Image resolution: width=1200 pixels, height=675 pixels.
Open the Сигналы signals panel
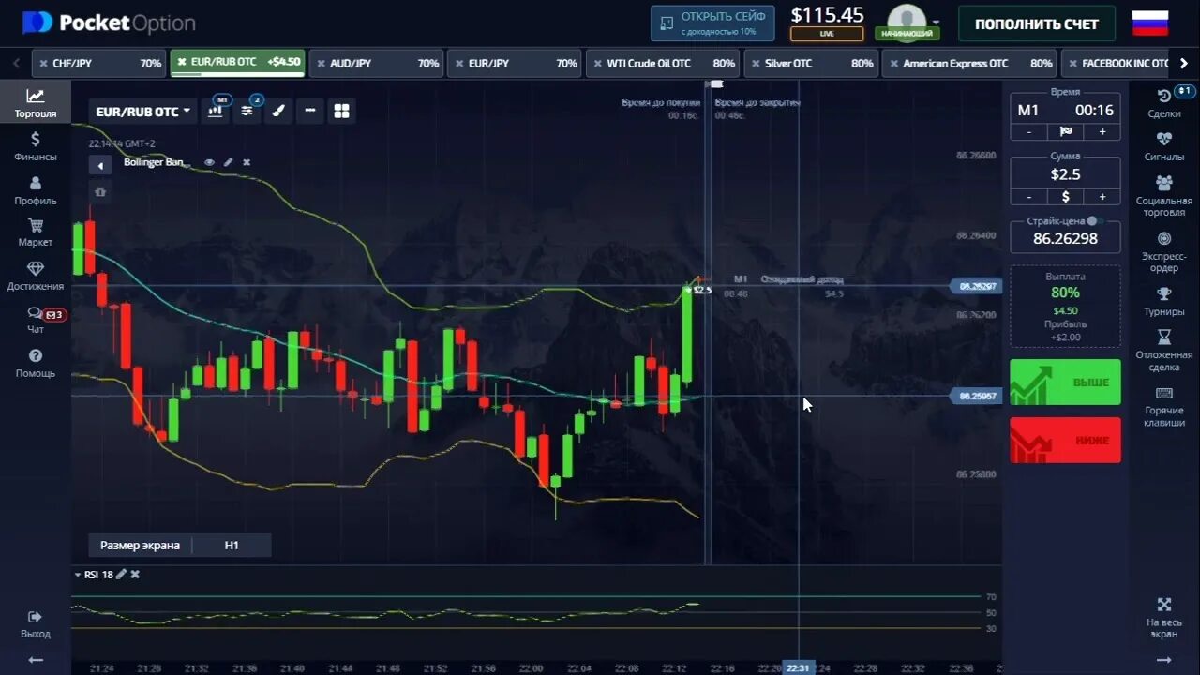point(1164,146)
